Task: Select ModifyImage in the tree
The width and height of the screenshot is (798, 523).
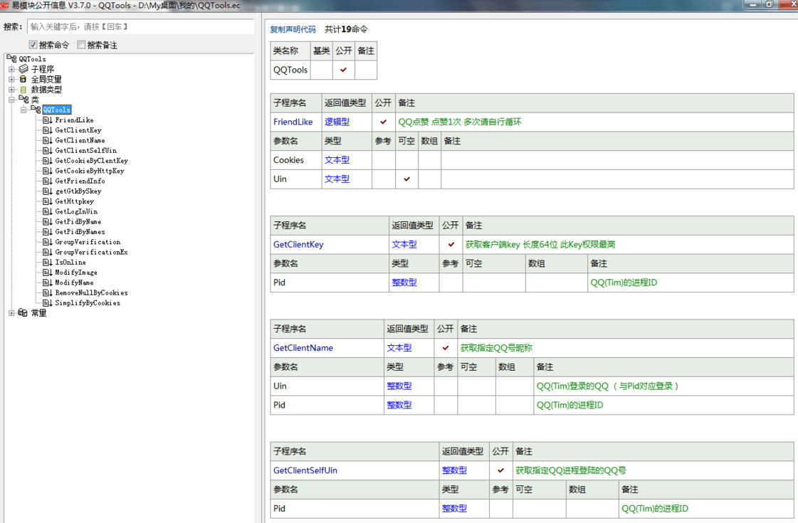Action: point(76,273)
